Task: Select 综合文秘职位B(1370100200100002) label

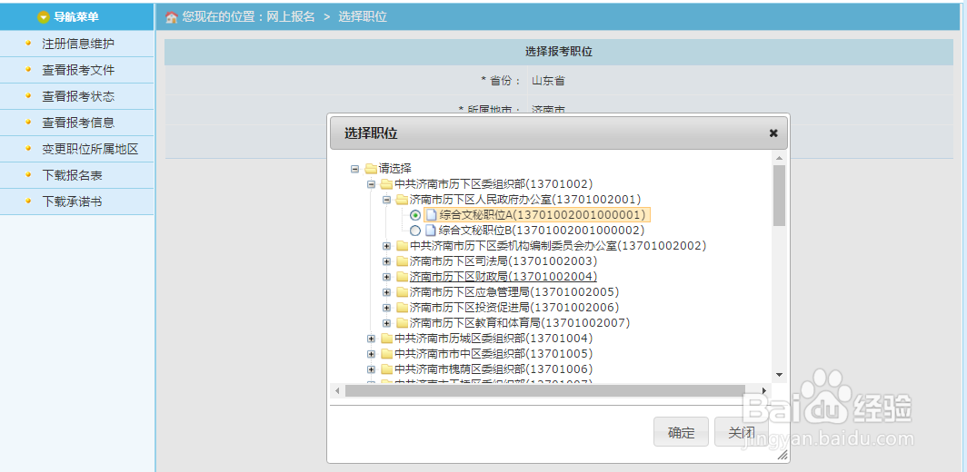Action: pyautogui.click(x=542, y=231)
